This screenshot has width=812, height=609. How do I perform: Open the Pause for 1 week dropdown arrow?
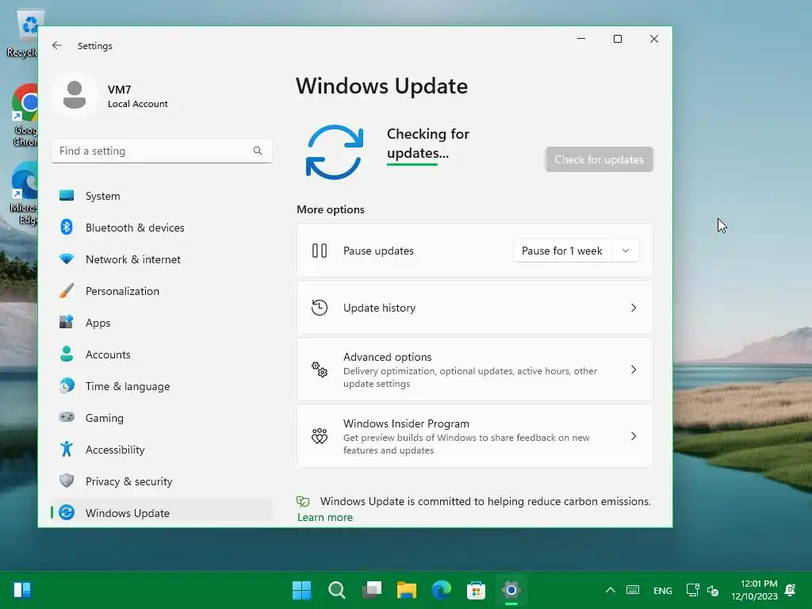(x=626, y=251)
